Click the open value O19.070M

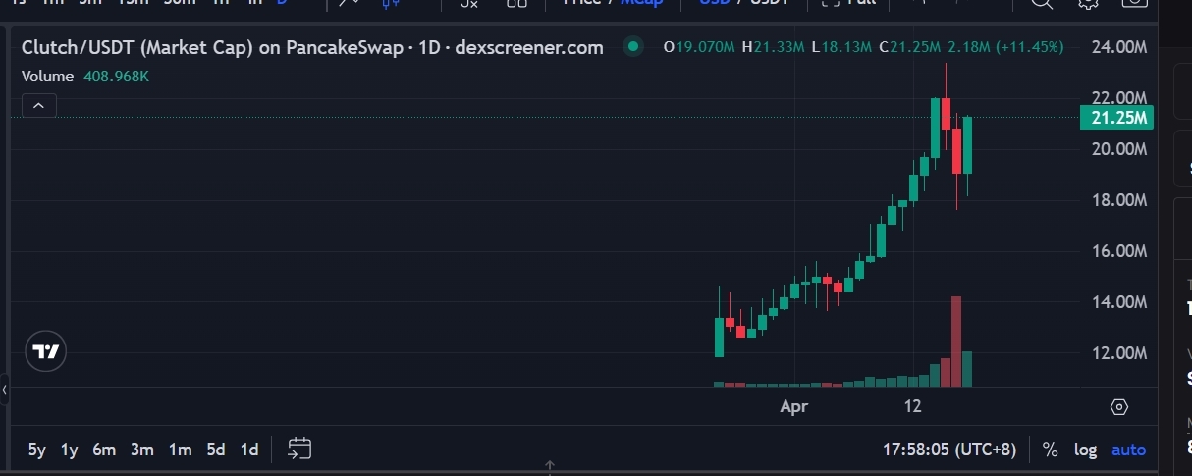[x=698, y=46]
